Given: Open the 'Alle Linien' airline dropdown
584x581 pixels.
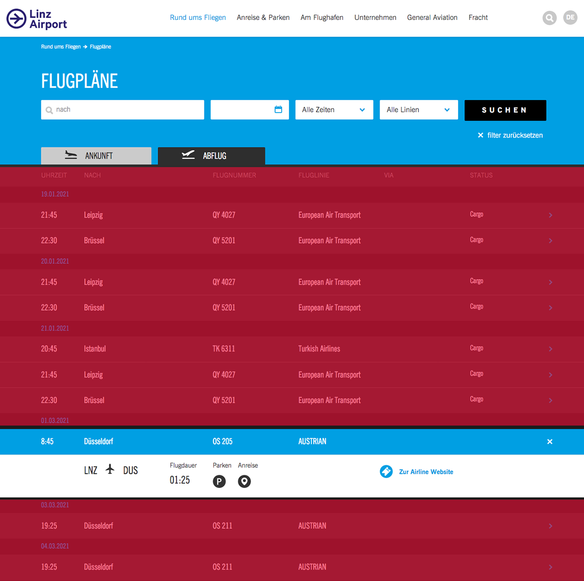Looking at the screenshot, I should point(419,110).
